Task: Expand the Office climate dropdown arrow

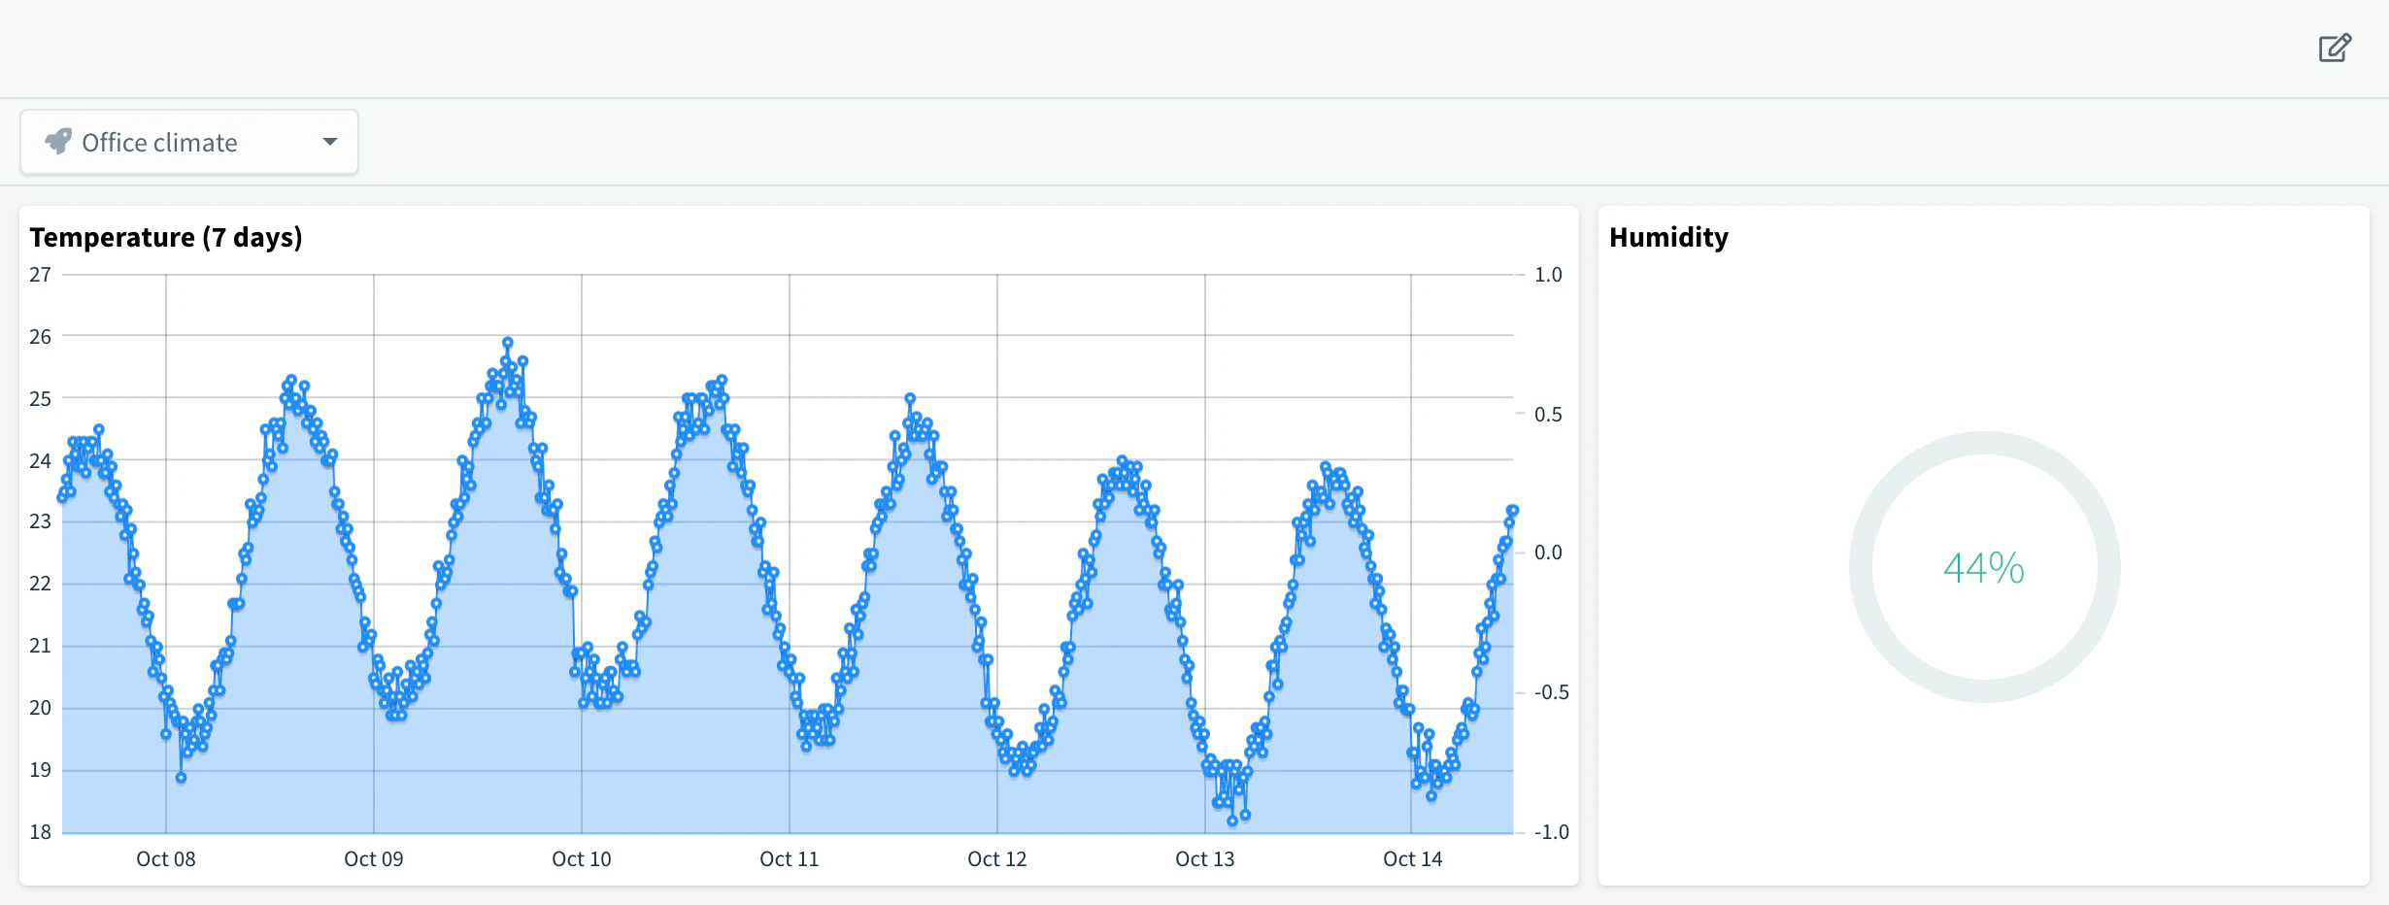Action: (330, 142)
